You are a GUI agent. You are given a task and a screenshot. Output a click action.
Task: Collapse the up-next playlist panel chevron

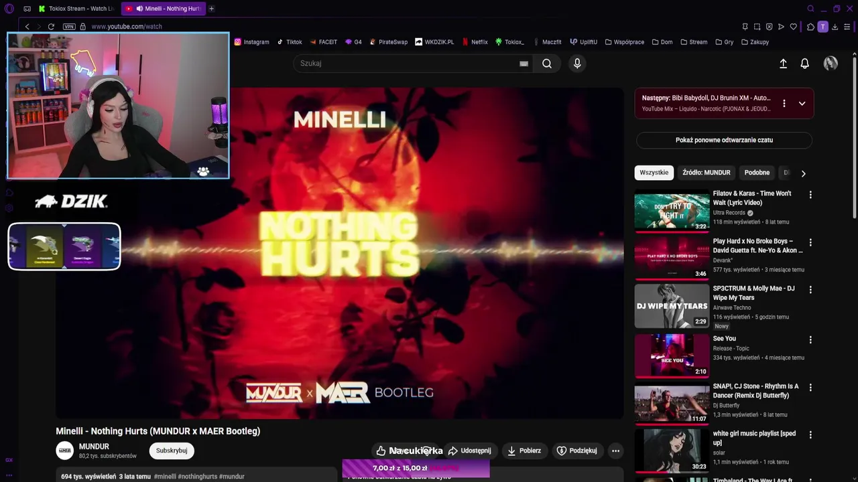click(x=802, y=104)
